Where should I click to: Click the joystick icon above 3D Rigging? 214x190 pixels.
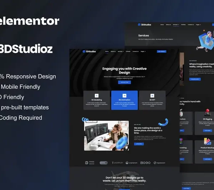coord(207,112)
